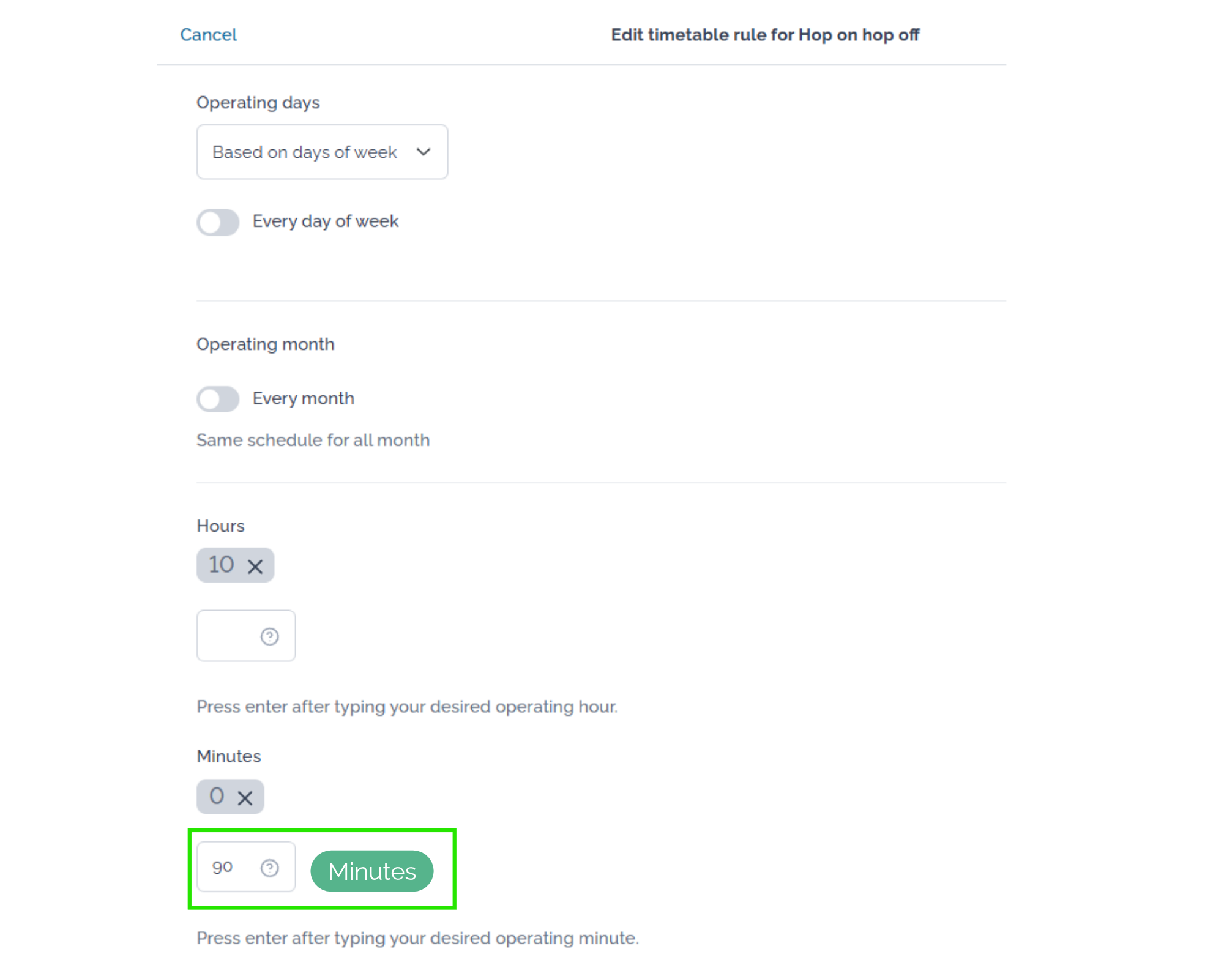This screenshot has height=979, width=1224.
Task: Remove the 0 minutes tag
Action: (245, 797)
